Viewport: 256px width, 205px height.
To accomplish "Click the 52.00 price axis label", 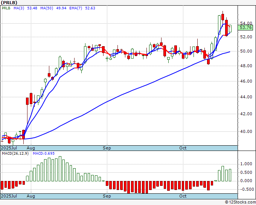I will pos(246,37).
